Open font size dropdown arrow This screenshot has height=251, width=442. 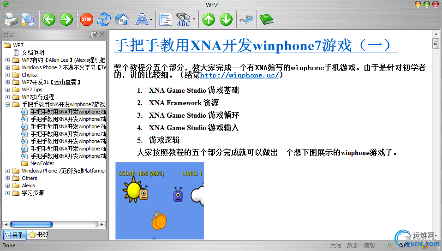[x=151, y=19]
